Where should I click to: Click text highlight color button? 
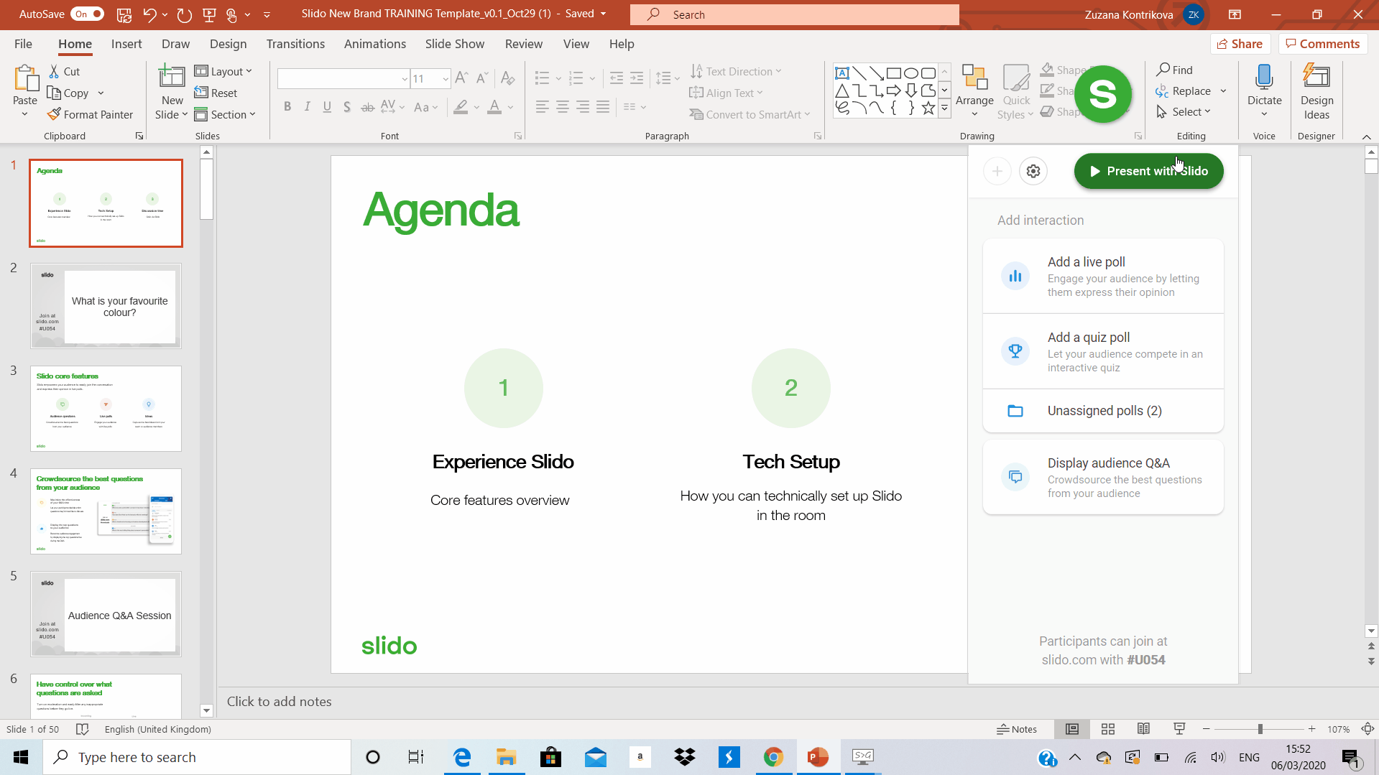tap(461, 107)
